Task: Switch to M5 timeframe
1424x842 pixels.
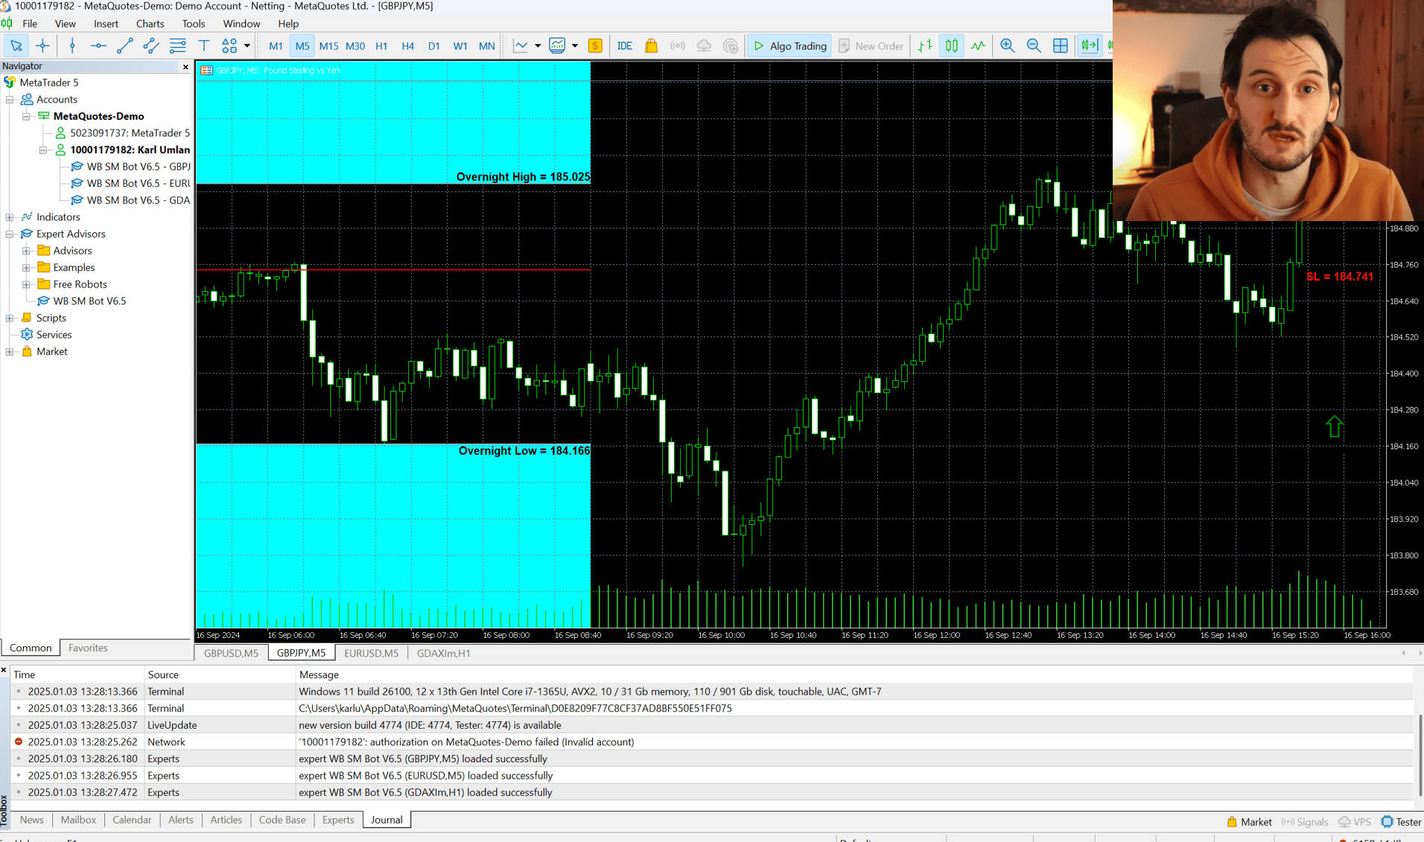Action: pos(302,46)
